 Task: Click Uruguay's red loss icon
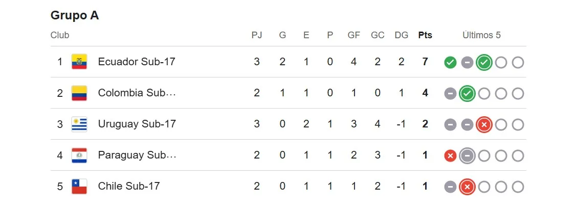484,125
